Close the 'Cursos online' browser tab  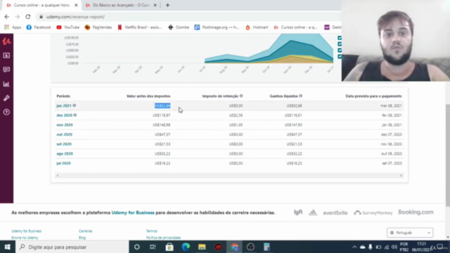(76, 5)
